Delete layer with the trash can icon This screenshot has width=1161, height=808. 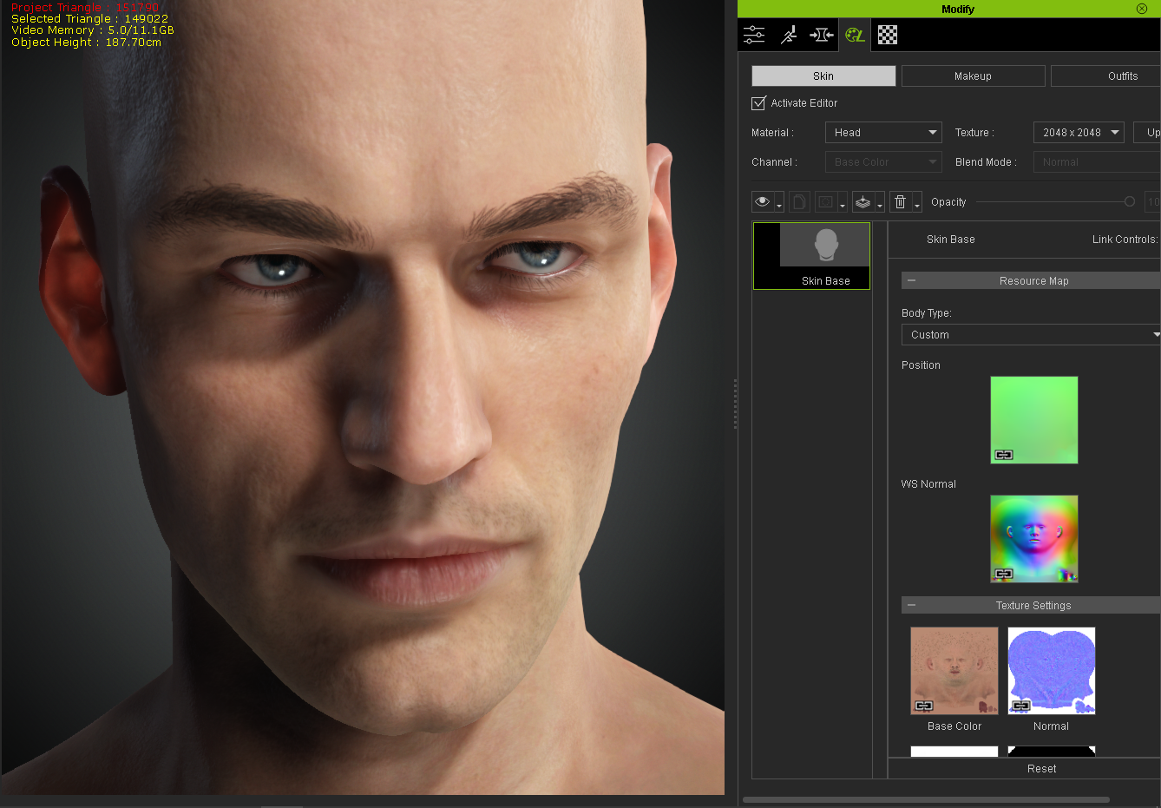click(x=901, y=201)
